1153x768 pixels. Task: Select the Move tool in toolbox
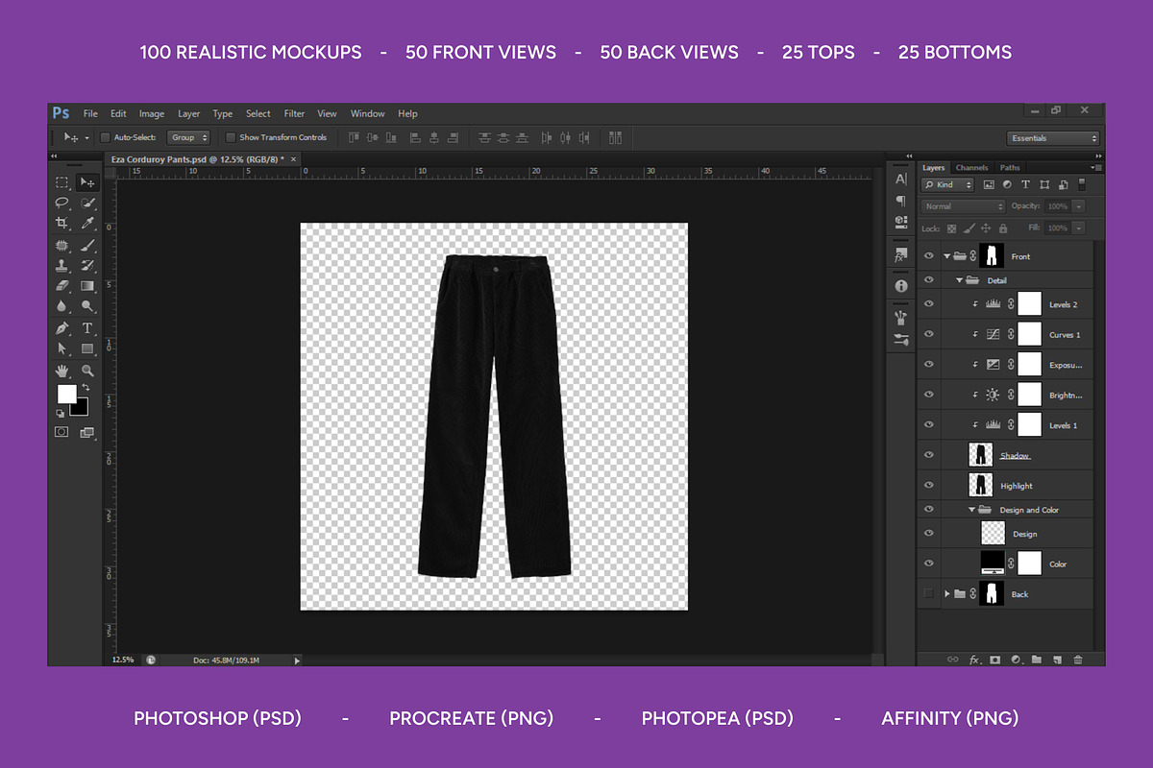coord(87,182)
